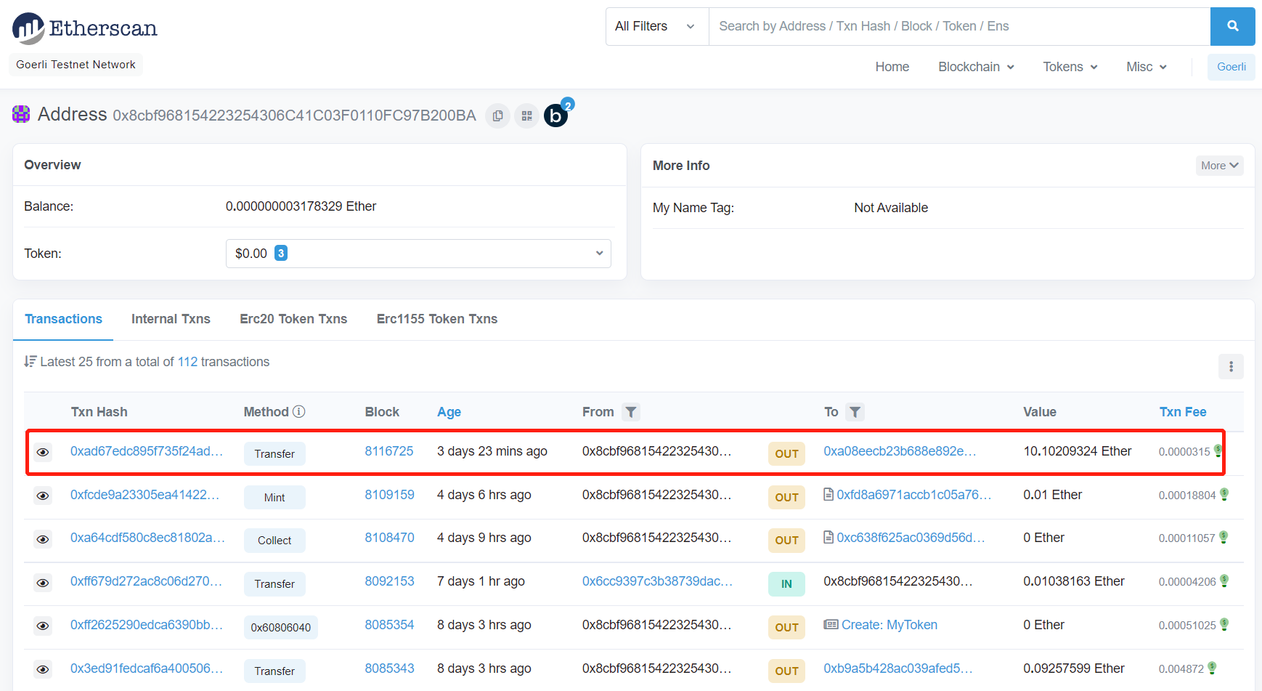Viewport: 1262px width, 691px height.
Task: Go to Home in navigation
Action: (x=892, y=67)
